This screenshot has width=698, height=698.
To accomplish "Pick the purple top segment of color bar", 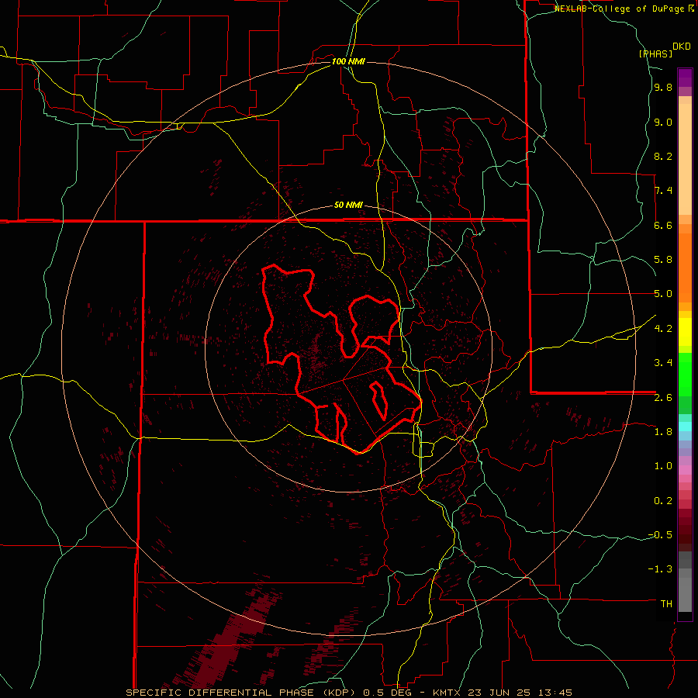I will click(x=685, y=78).
